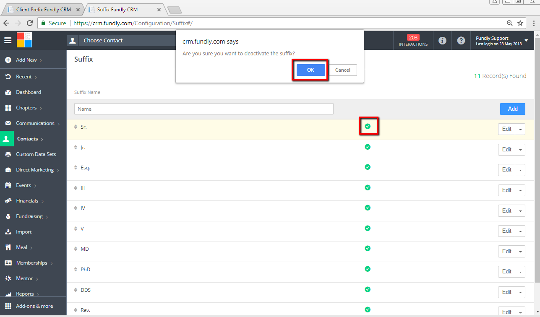Click the contact person icon beside Choose Contact
The image size is (540, 317).
coord(73,41)
